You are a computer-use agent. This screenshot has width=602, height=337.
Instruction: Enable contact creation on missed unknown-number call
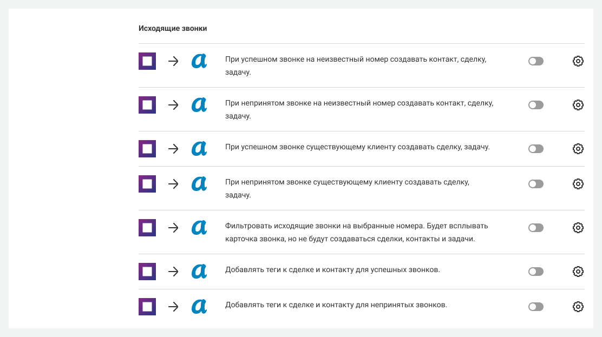click(535, 105)
